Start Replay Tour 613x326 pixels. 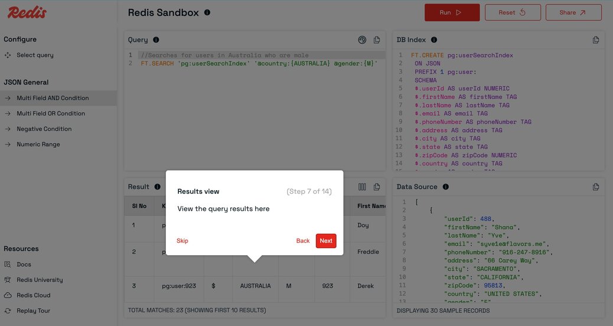[x=33, y=311]
